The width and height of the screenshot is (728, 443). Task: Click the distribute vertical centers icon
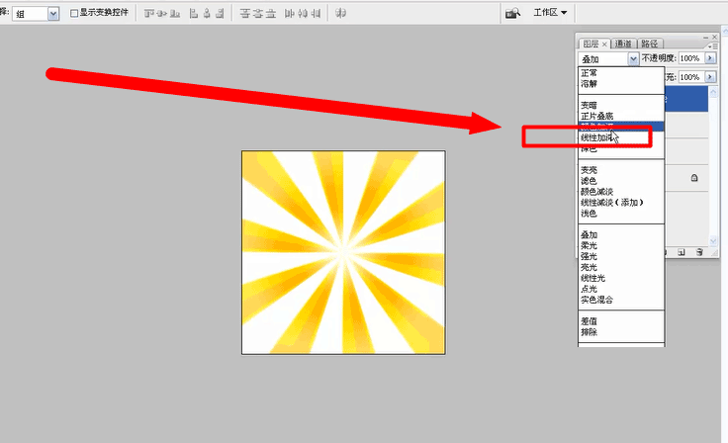[x=258, y=14]
